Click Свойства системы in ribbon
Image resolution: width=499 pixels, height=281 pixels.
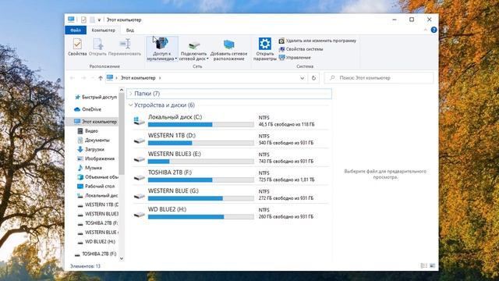[301, 49]
